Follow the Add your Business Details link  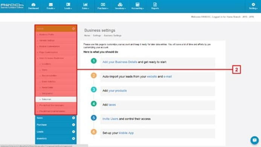(120, 62)
